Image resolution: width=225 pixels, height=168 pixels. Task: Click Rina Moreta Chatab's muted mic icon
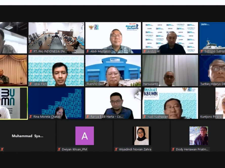31,117
